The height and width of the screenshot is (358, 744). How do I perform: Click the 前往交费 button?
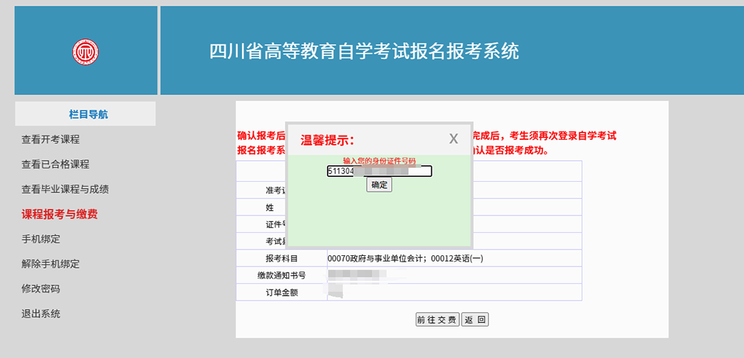(437, 320)
